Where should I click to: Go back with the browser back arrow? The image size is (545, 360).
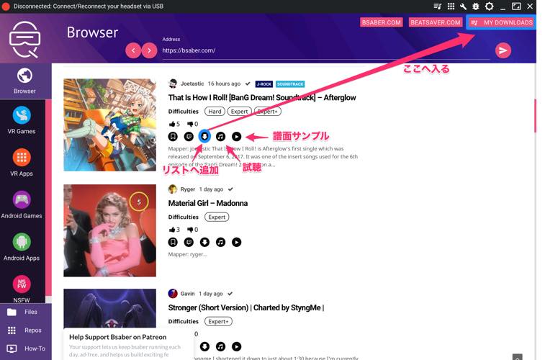(x=133, y=50)
